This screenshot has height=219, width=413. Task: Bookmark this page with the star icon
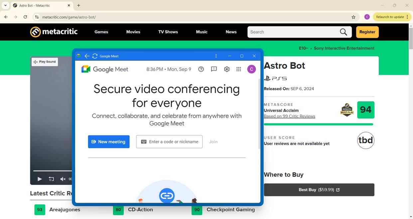pos(353,17)
